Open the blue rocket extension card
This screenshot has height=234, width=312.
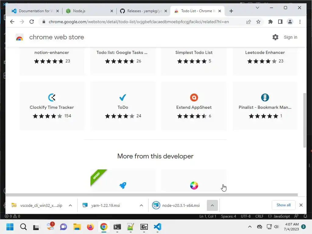[x=123, y=180]
